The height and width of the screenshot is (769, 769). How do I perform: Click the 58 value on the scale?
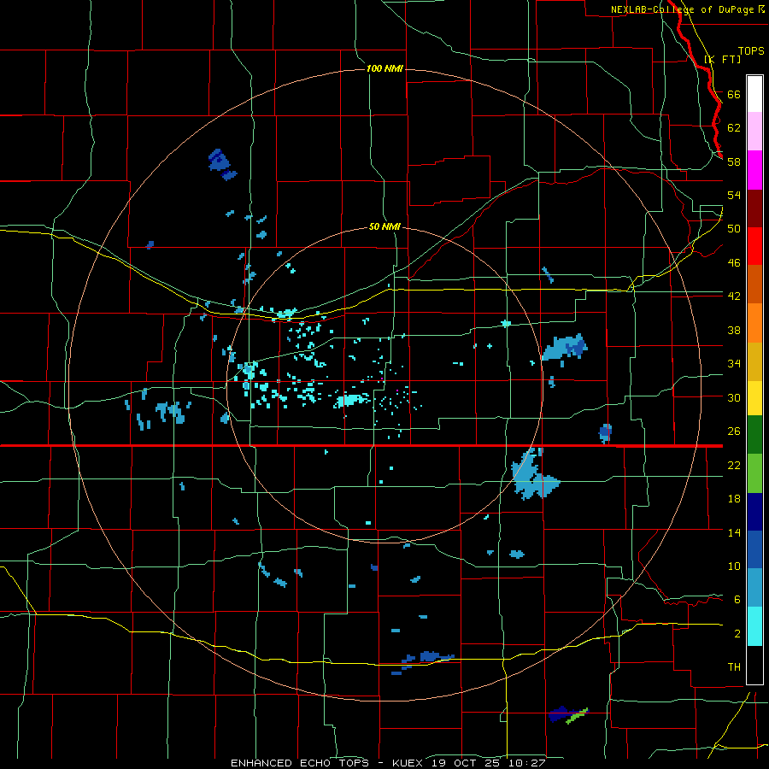(x=734, y=161)
